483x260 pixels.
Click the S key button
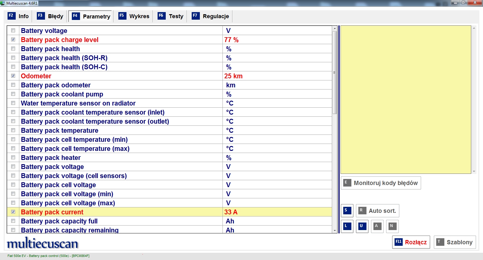(x=347, y=211)
